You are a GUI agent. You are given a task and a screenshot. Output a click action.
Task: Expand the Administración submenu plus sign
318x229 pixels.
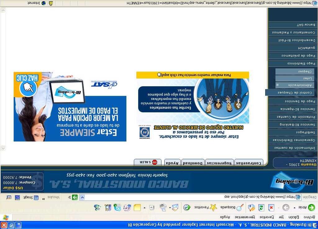pos(277,85)
